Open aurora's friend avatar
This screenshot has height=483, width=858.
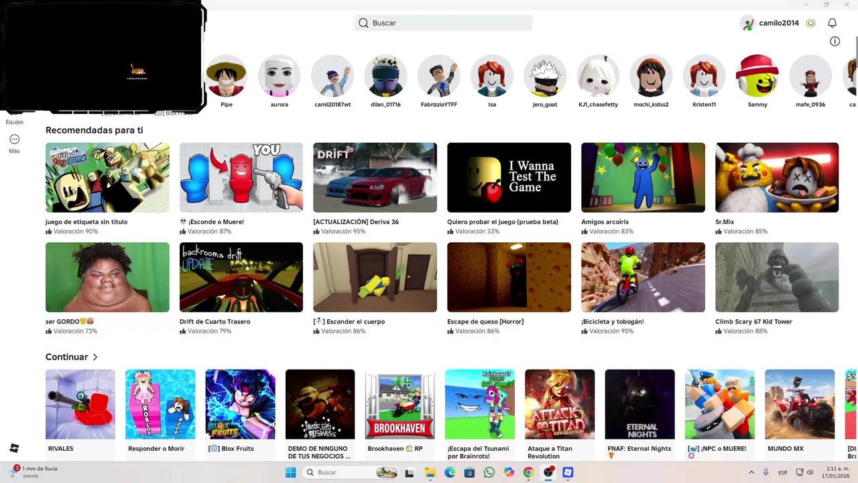click(x=280, y=76)
